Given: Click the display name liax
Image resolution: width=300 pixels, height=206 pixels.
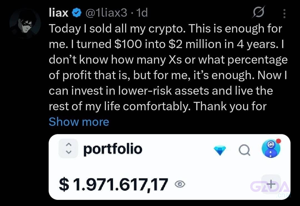Looking at the screenshot, I should (x=59, y=13).
